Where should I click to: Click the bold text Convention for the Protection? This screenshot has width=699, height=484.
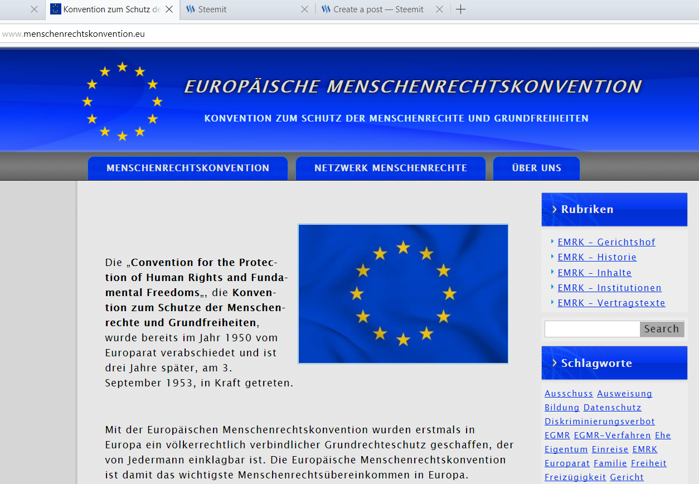coord(196,277)
